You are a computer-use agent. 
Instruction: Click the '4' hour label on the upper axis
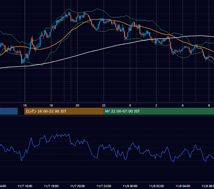[x=183, y=106]
